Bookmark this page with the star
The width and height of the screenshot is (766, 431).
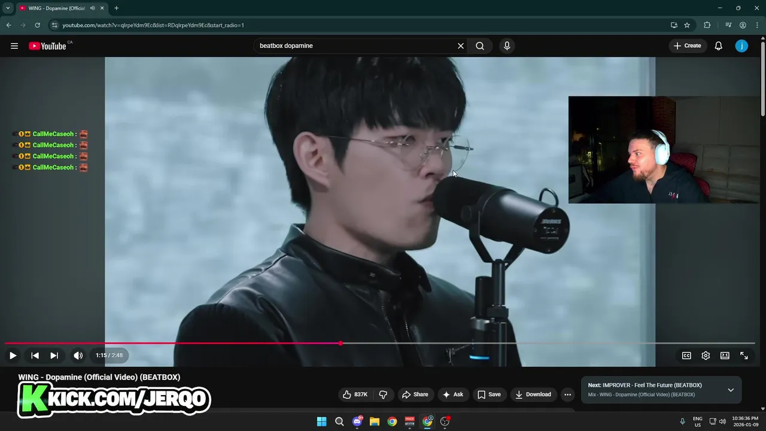(687, 25)
